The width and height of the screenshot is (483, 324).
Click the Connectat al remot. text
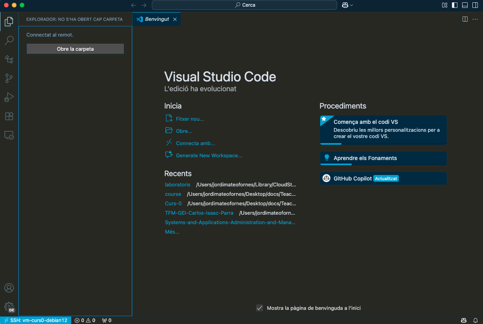pyautogui.click(x=50, y=35)
